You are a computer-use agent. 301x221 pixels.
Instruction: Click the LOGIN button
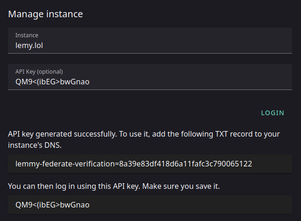tap(272, 113)
